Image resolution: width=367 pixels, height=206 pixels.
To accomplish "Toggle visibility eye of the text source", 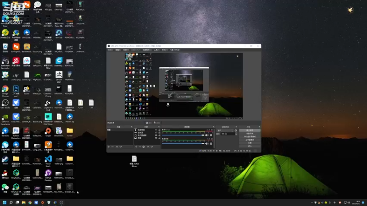I will tap(156, 130).
